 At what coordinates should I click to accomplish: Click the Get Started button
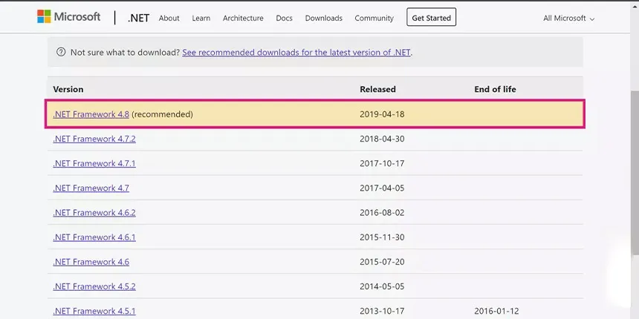tap(431, 18)
